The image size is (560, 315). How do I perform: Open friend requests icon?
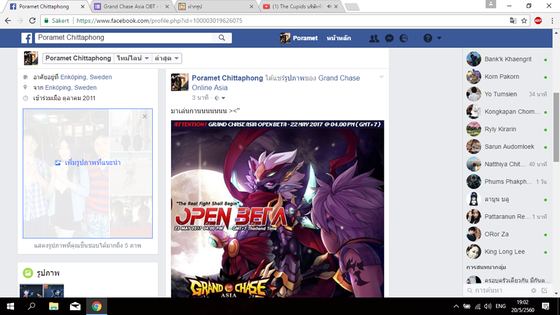tap(374, 38)
